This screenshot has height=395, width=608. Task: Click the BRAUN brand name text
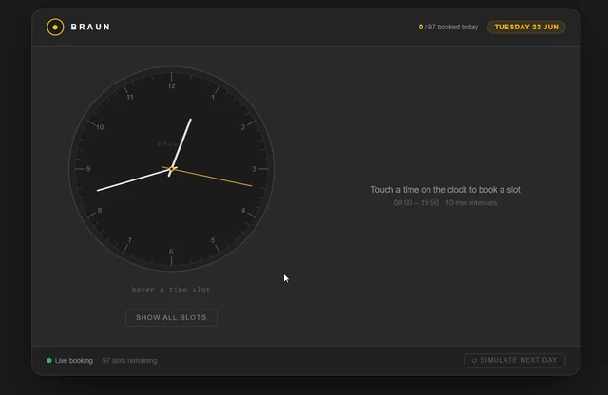90,27
